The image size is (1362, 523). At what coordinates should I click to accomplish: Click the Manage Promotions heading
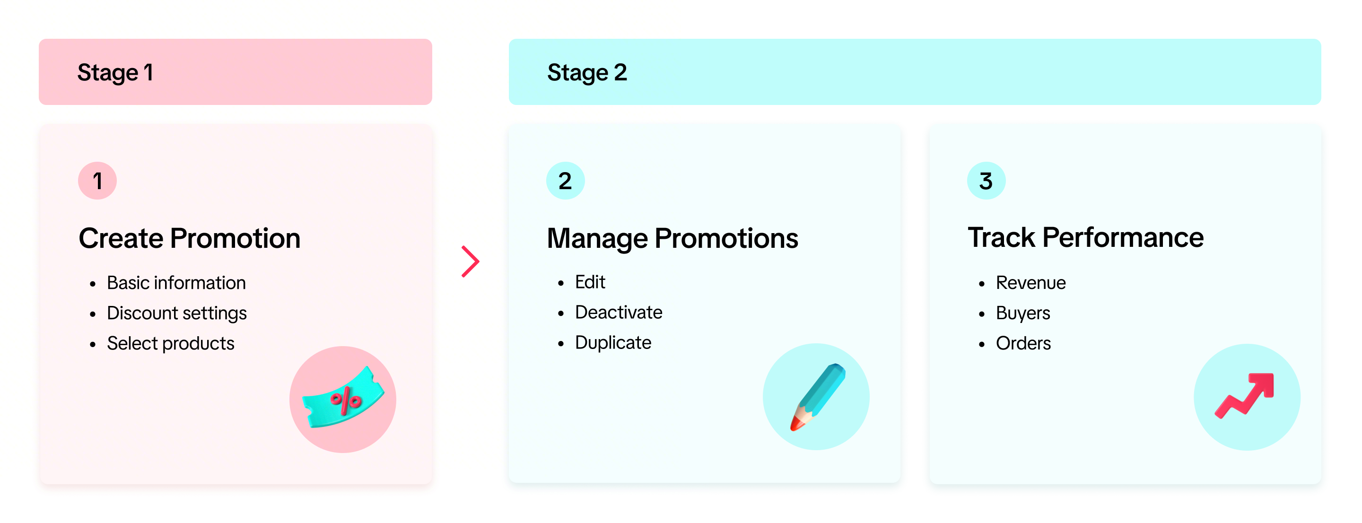[672, 238]
